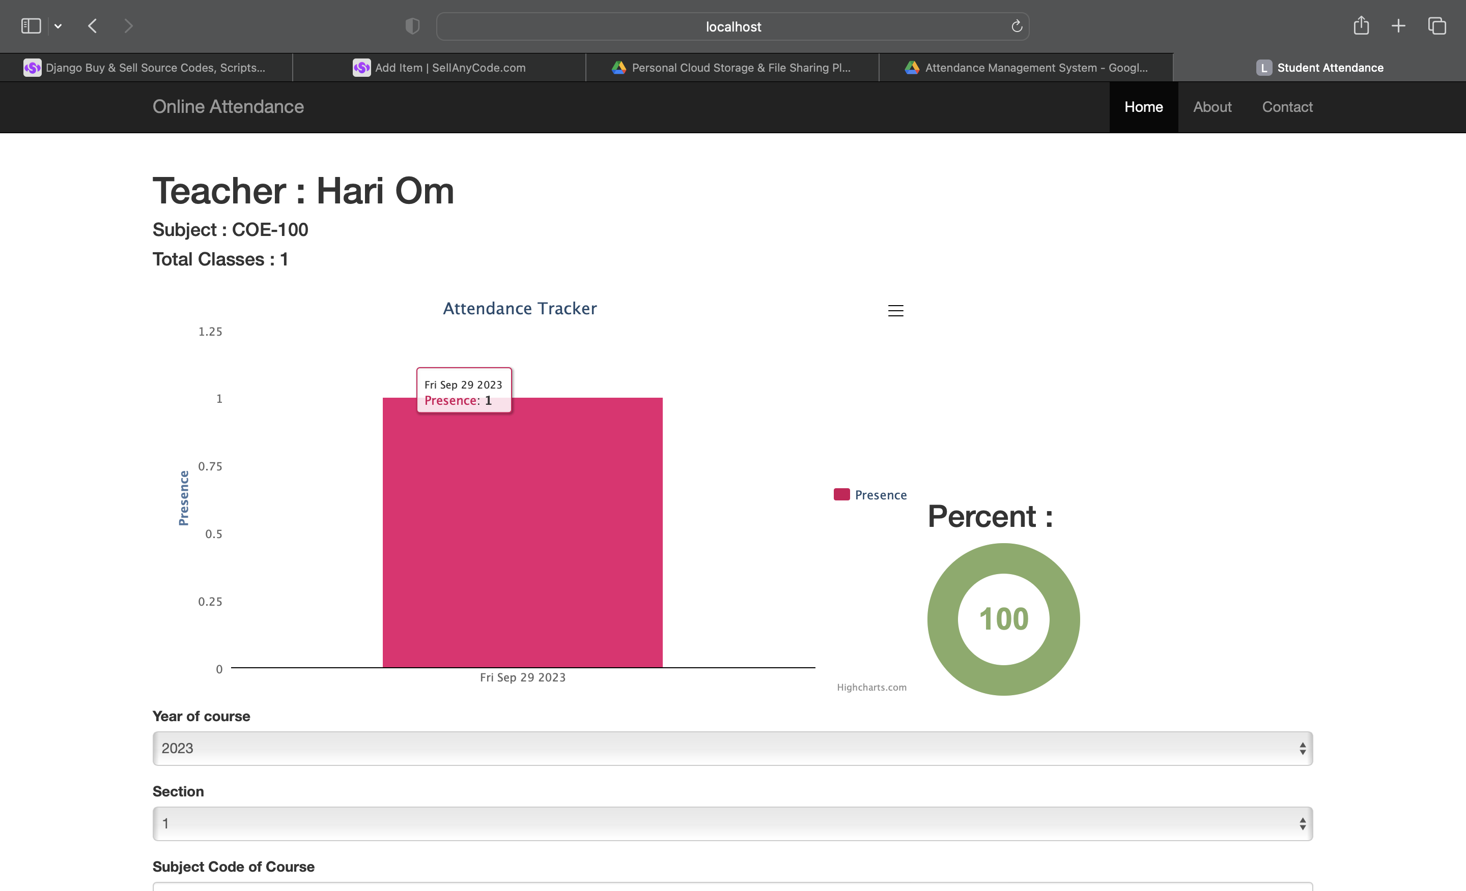Click the new tab plus icon

coord(1398,26)
